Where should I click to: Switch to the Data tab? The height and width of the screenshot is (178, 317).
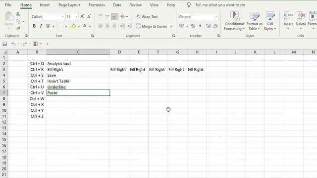click(117, 5)
